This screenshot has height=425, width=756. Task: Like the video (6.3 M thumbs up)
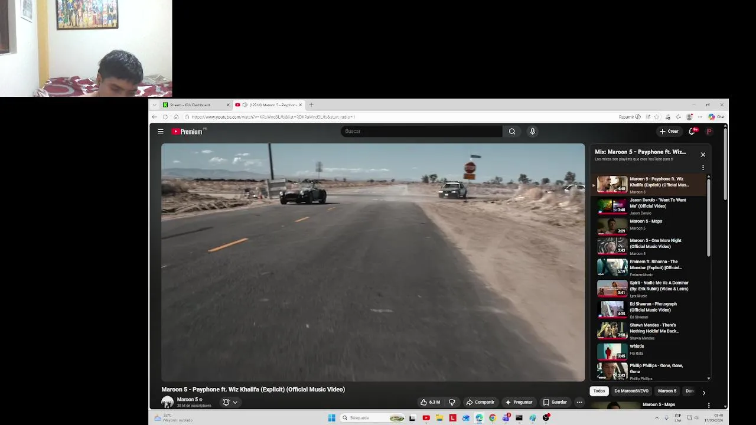tap(430, 402)
